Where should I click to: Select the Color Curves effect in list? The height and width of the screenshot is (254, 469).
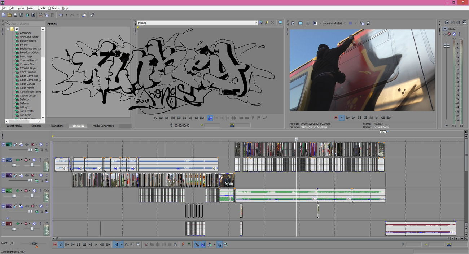(27, 84)
